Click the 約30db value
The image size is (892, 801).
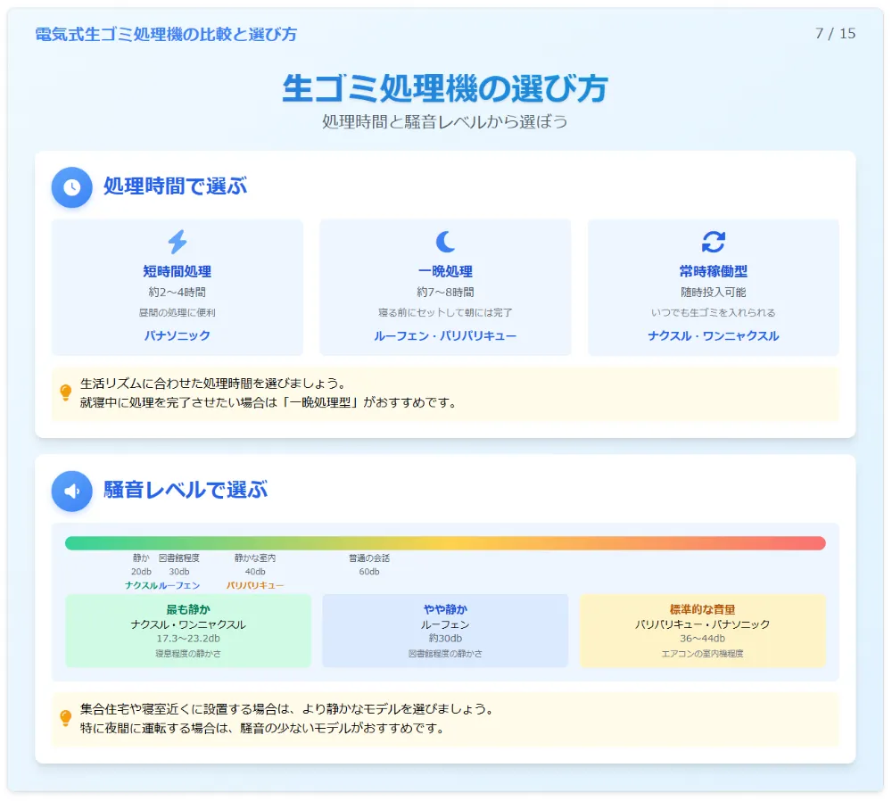[445, 639]
